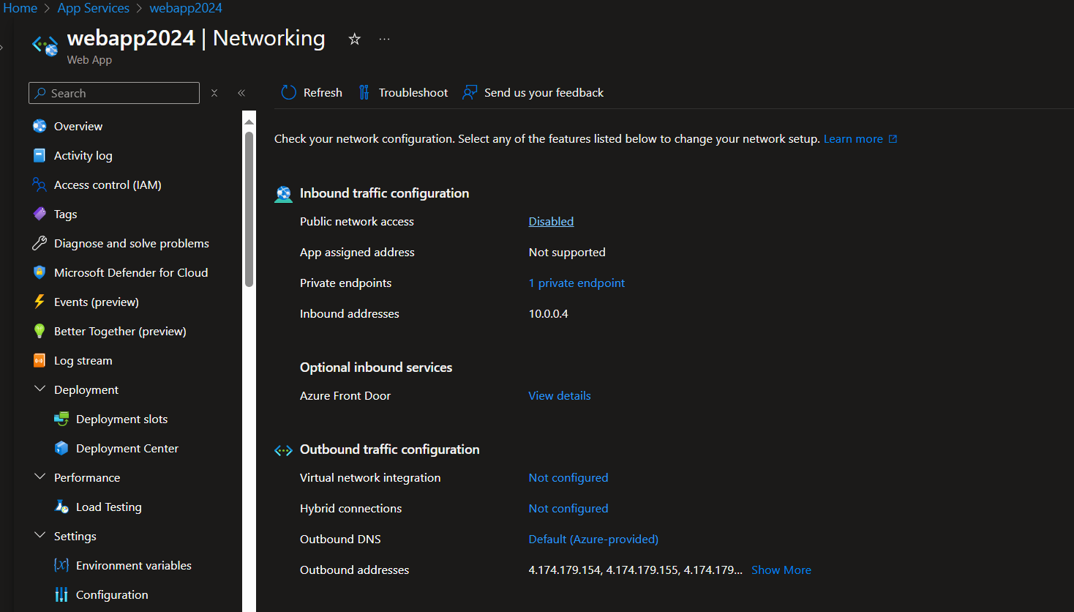Open Load Testing menu item
Image resolution: width=1074 pixels, height=612 pixels.
pos(109,507)
